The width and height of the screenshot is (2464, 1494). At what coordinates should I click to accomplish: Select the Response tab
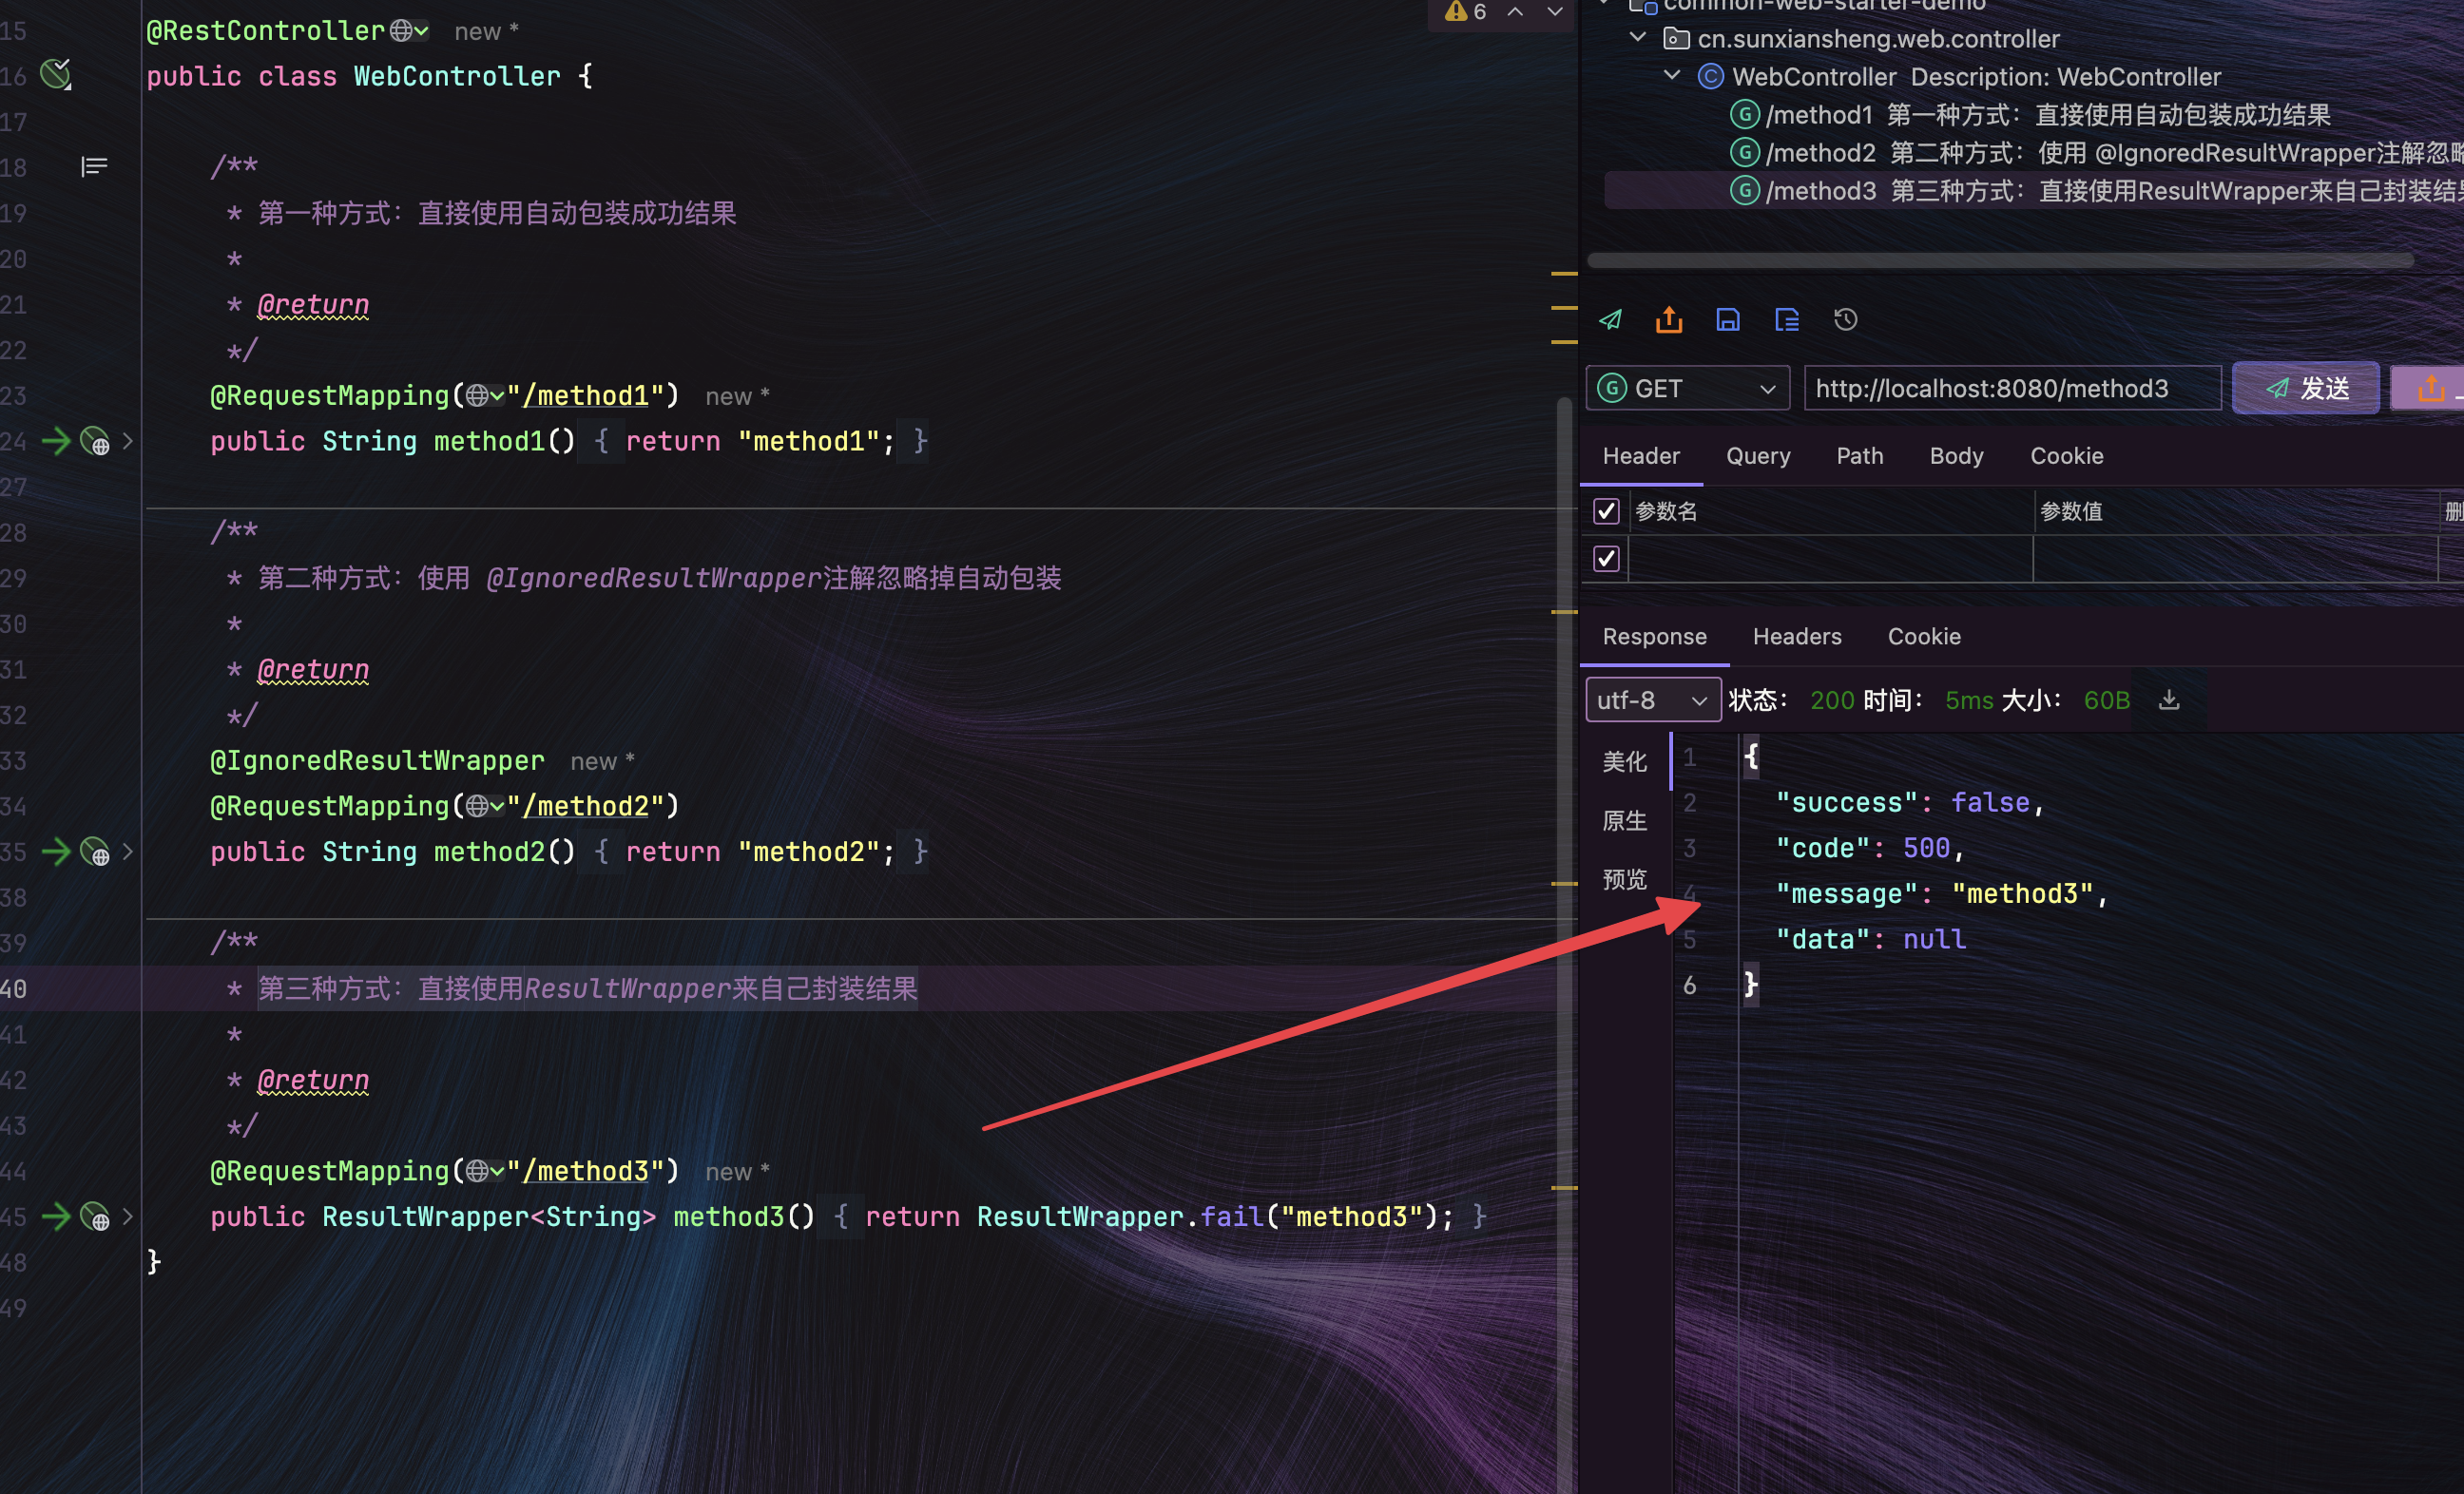point(1654,637)
